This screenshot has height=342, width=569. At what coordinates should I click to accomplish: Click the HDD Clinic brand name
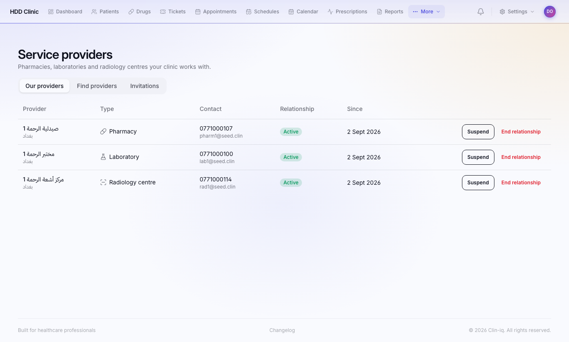pyautogui.click(x=24, y=12)
